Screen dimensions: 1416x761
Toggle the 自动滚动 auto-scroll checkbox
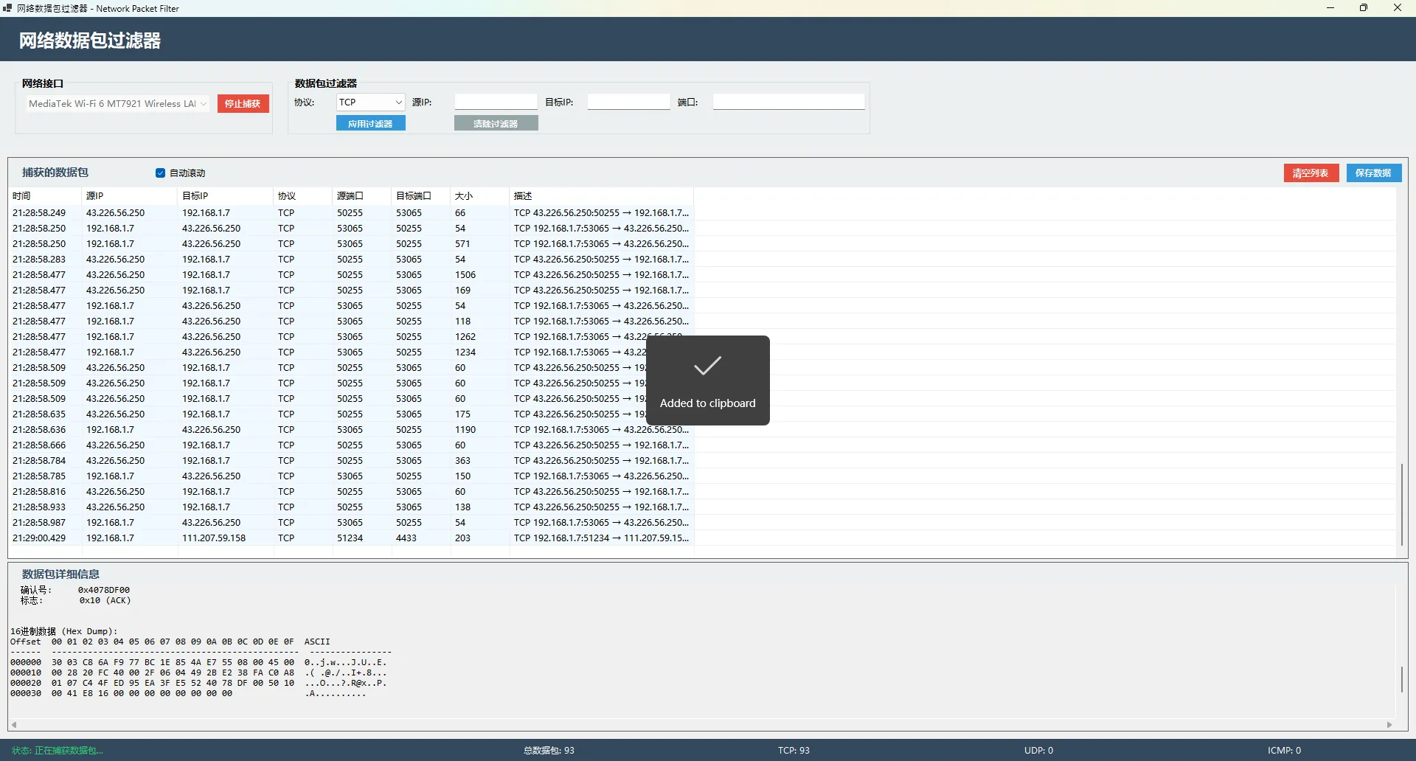(160, 173)
